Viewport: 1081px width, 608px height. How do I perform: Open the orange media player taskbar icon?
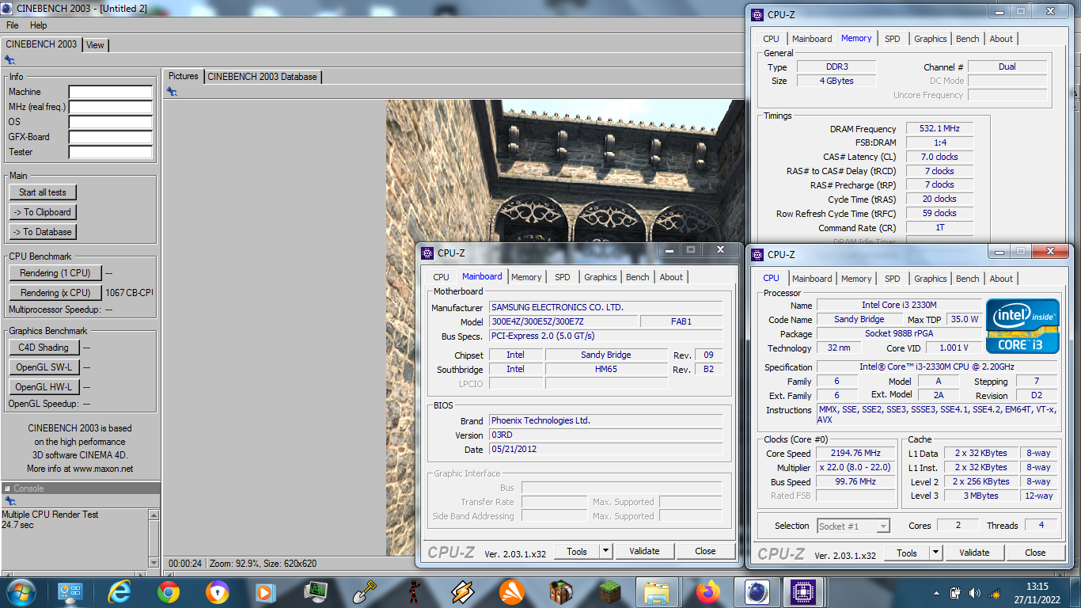pyautogui.click(x=265, y=592)
